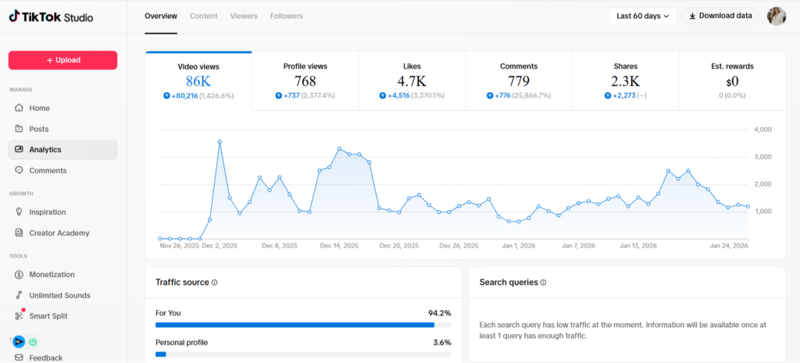Viewport: 800px width, 363px height.
Task: Select the Likes metric card
Action: coord(412,81)
